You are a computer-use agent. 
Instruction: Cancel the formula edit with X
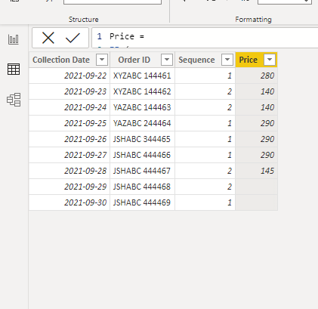tap(48, 38)
